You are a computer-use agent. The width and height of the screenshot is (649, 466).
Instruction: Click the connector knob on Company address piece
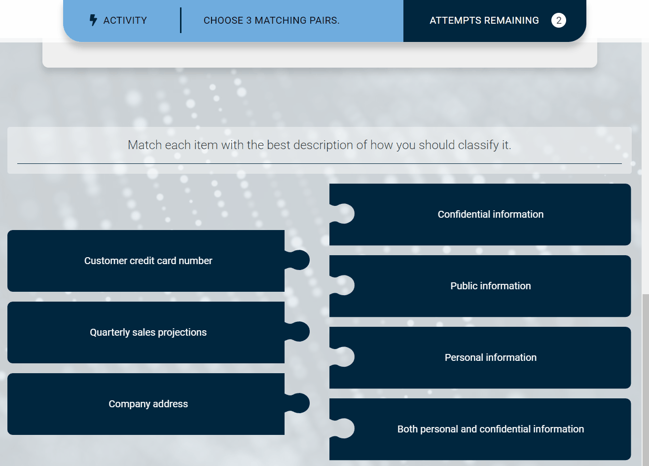pos(299,403)
